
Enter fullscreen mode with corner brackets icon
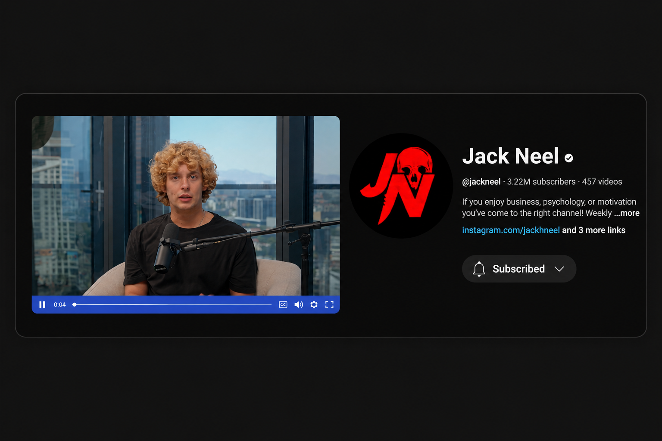(x=330, y=304)
